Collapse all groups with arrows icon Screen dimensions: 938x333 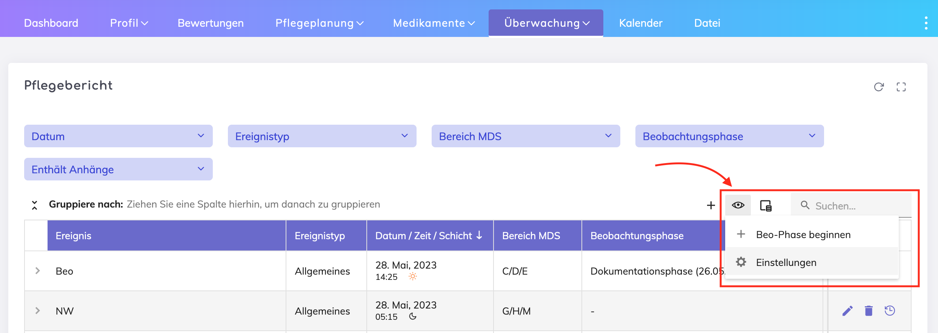tap(34, 205)
